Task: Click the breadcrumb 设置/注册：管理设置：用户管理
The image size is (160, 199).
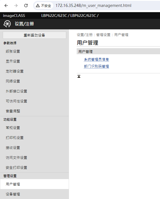Action: (103, 35)
